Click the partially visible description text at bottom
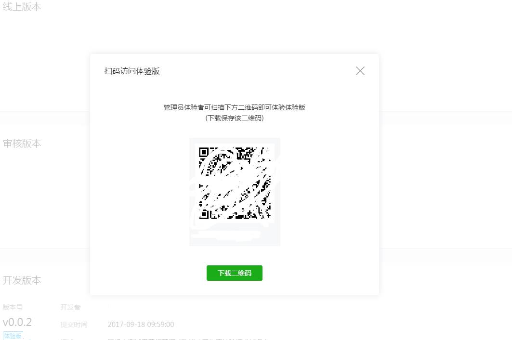 (x=188, y=339)
